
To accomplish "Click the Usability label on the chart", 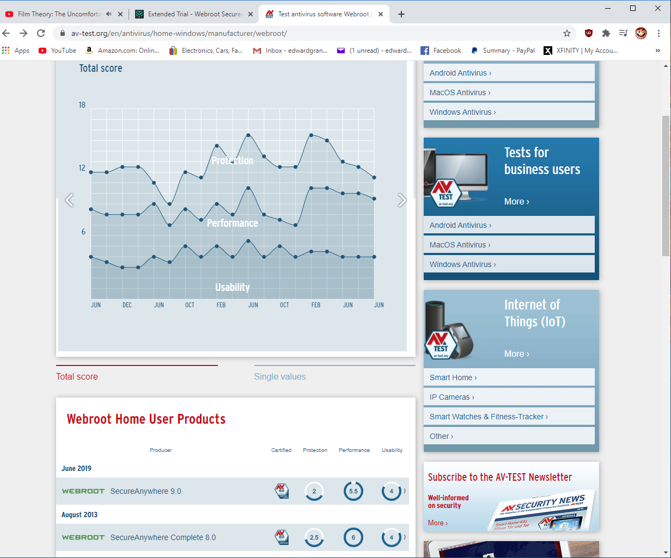I will point(233,287).
